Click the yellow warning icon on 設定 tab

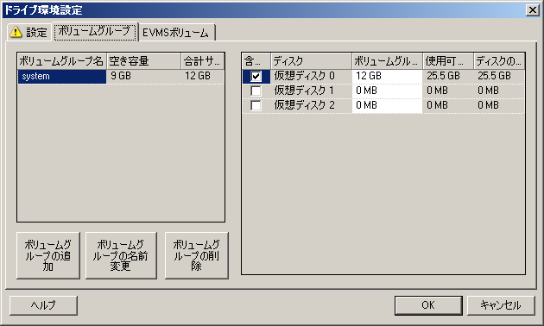(16, 32)
